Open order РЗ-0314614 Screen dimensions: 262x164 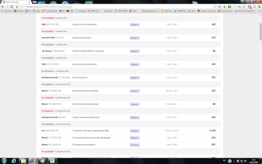pyautogui.click(x=47, y=71)
